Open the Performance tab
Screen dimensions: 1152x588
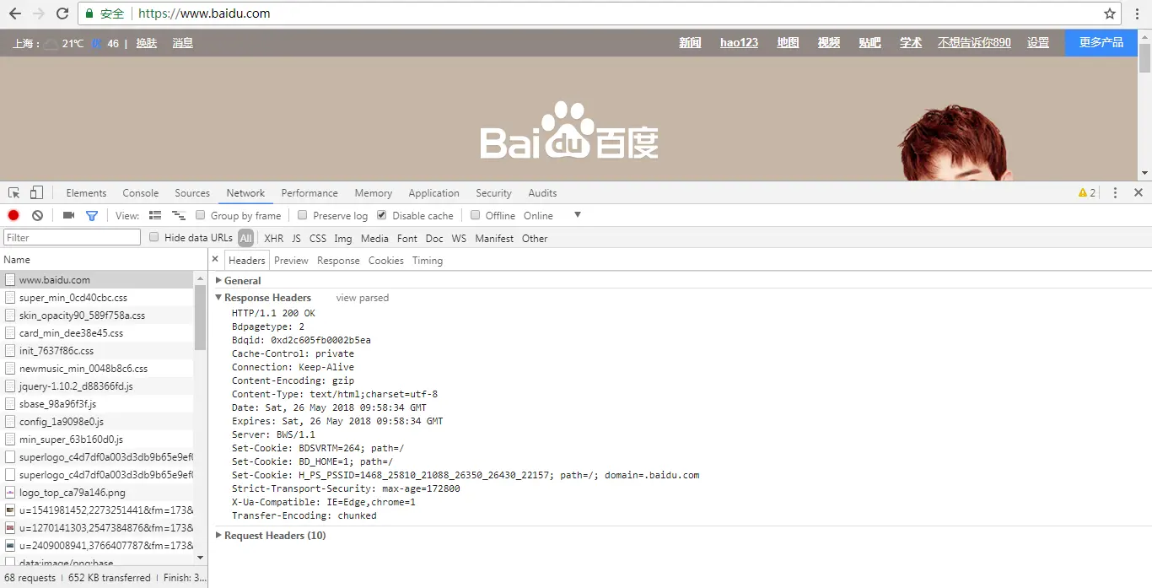[310, 193]
